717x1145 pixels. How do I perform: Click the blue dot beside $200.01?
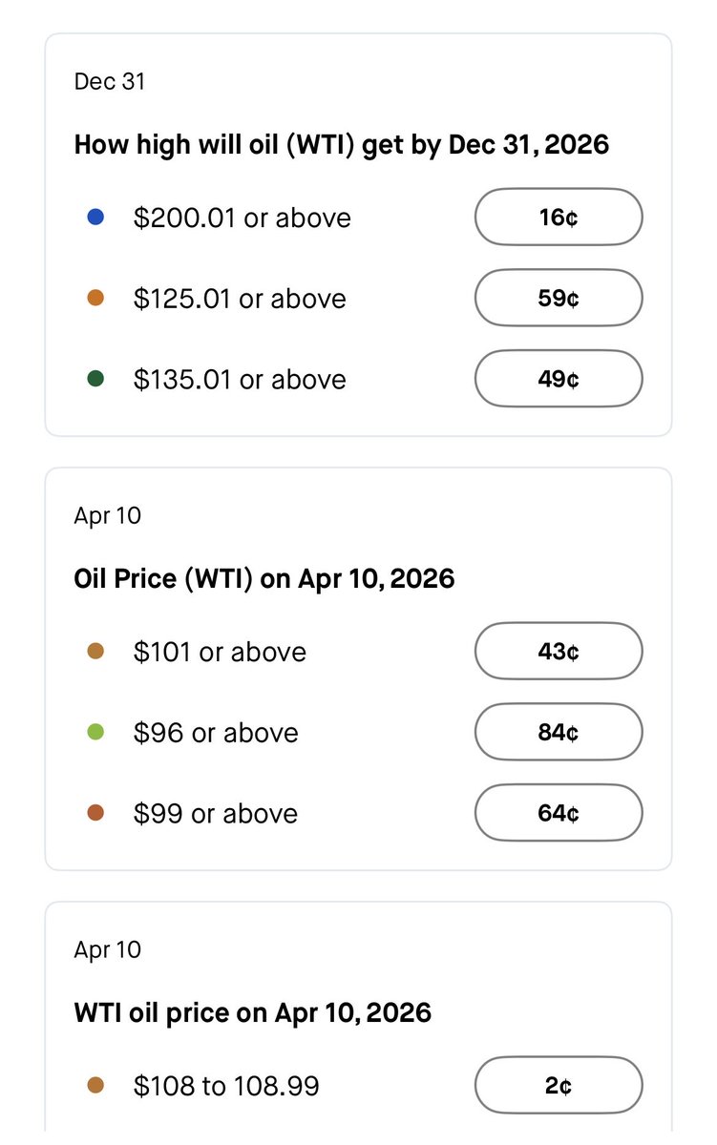(x=95, y=218)
